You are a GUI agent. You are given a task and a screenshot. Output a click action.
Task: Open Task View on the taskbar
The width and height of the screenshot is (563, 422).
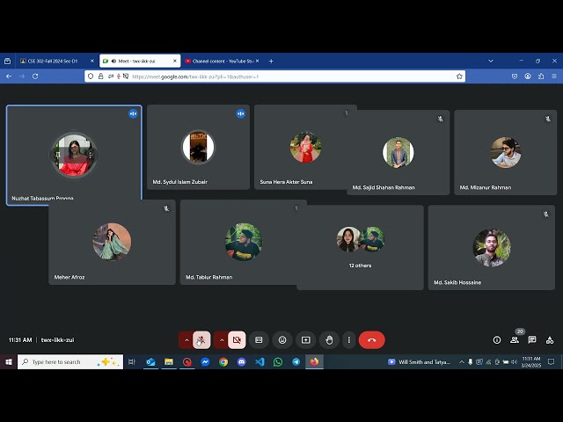(132, 361)
